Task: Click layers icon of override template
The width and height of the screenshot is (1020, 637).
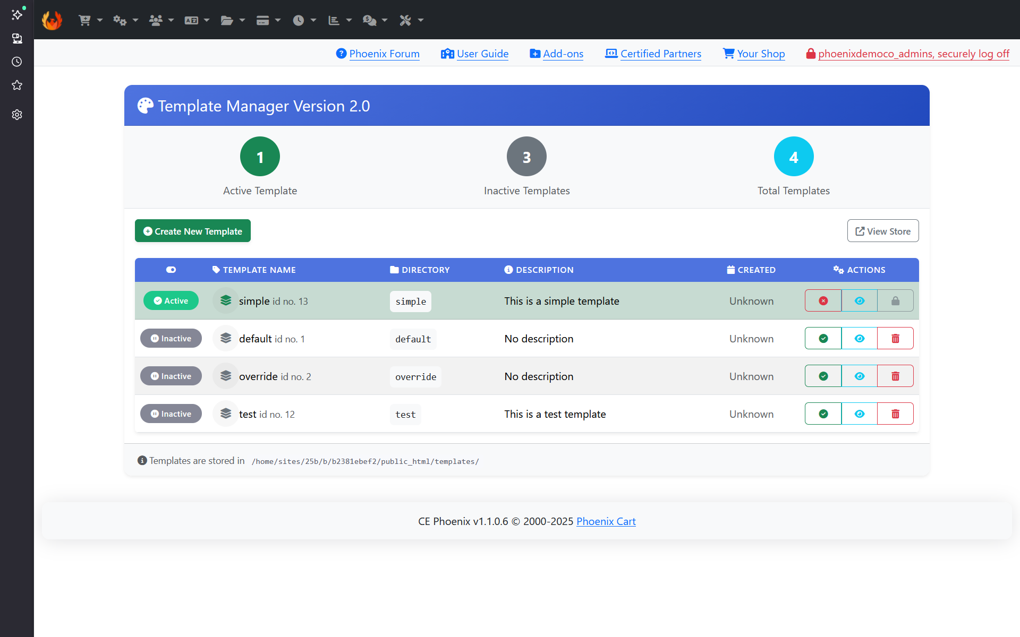Action: click(x=226, y=376)
